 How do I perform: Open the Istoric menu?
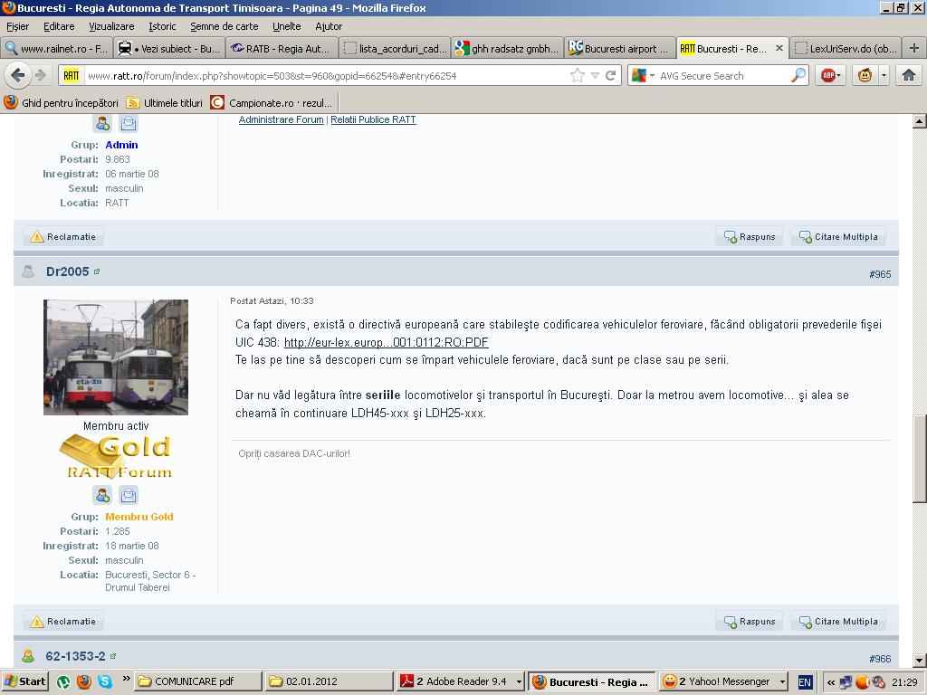pos(163,26)
